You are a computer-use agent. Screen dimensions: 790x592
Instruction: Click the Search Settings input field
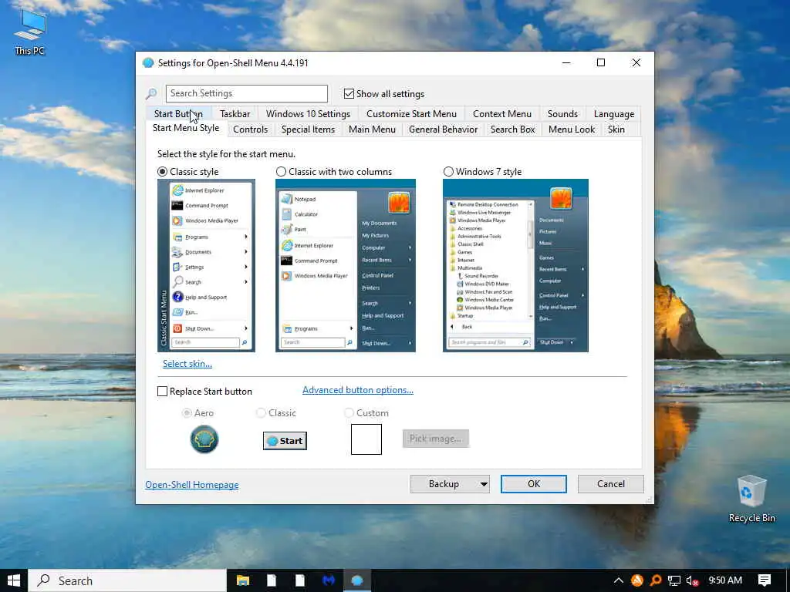click(x=247, y=93)
